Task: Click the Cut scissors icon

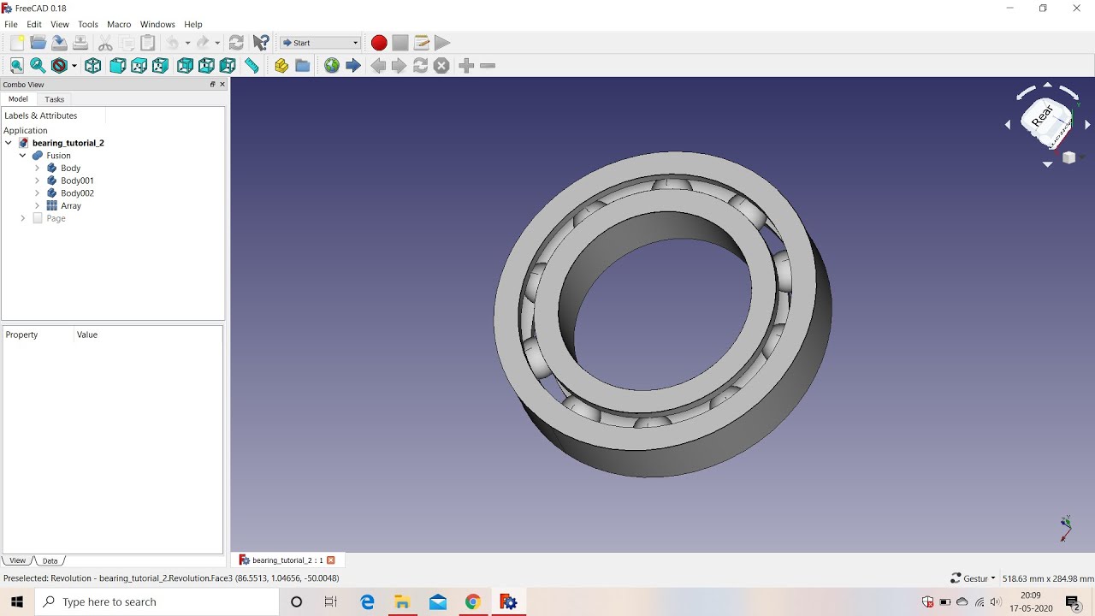Action: point(105,43)
